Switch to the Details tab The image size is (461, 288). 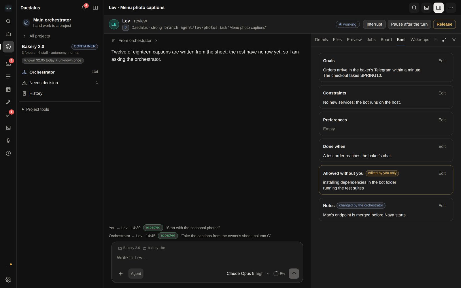click(321, 40)
